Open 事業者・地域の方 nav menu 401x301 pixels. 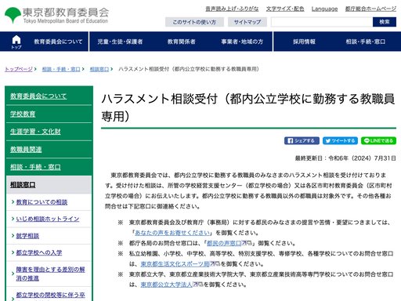[x=242, y=42]
